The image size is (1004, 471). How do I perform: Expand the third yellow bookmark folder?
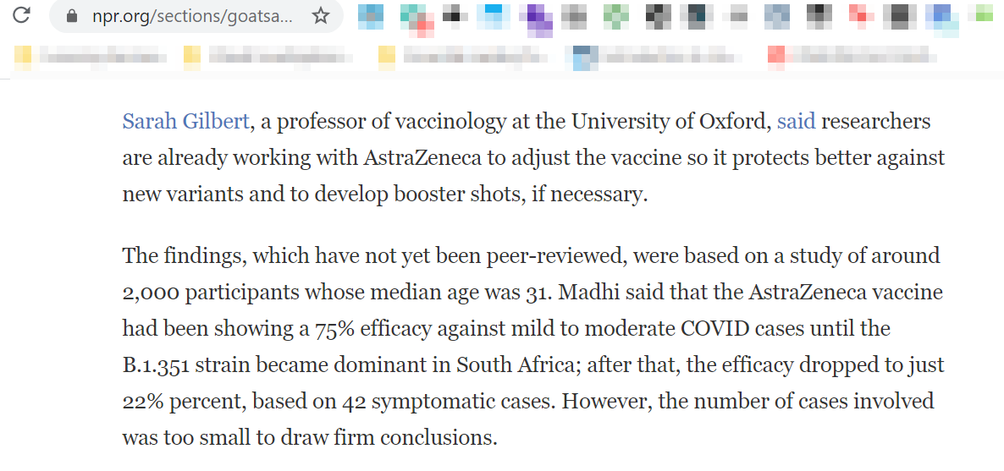[x=463, y=57]
